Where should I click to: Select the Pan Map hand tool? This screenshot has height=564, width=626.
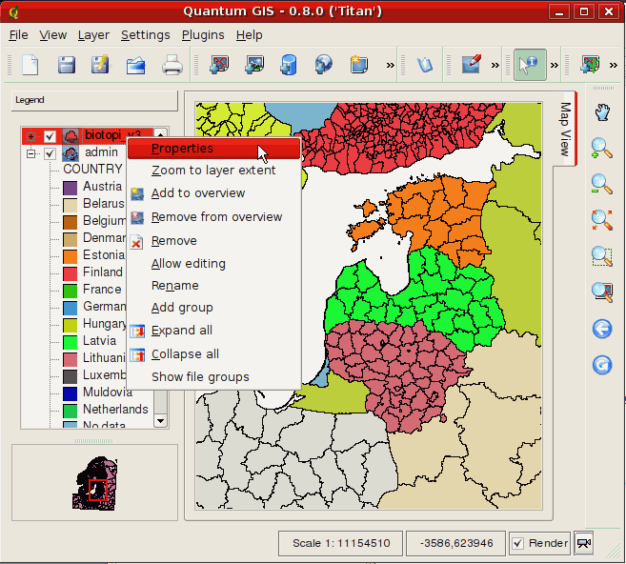[602, 112]
